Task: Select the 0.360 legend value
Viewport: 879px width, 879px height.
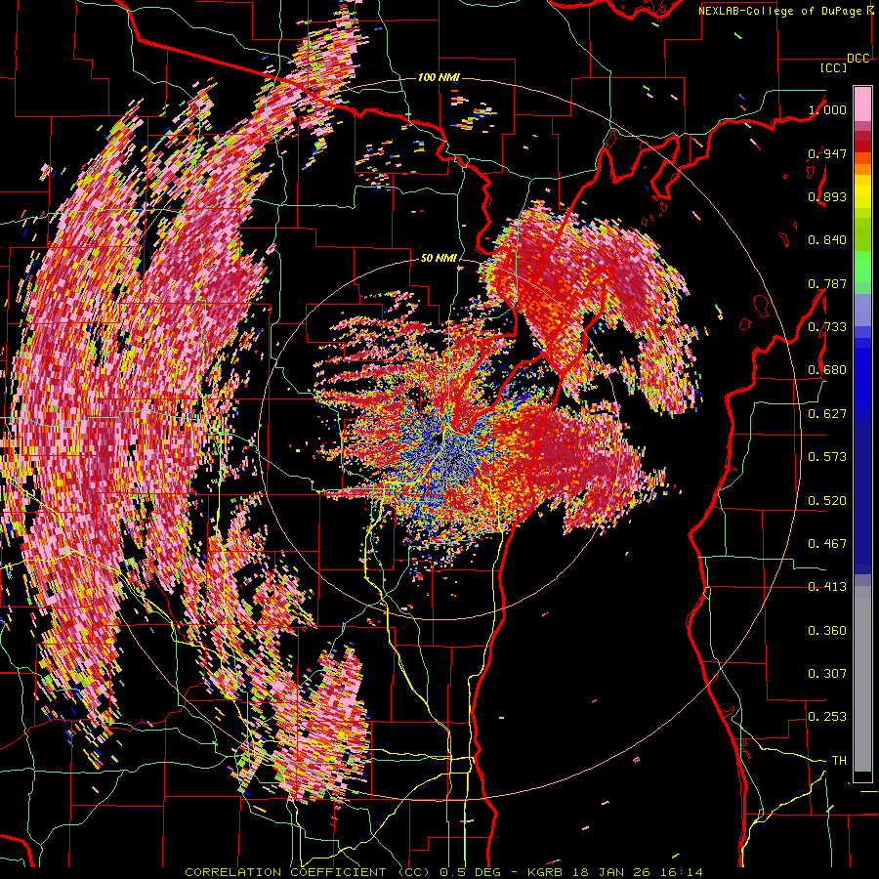Action: tap(827, 631)
